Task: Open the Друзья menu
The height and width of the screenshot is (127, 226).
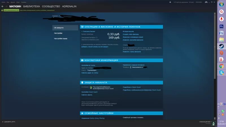Action: [13, 2]
